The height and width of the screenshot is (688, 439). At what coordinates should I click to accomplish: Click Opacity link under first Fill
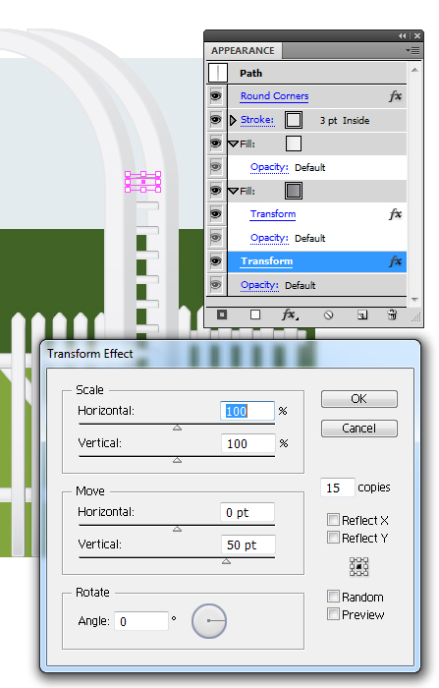pos(269,167)
